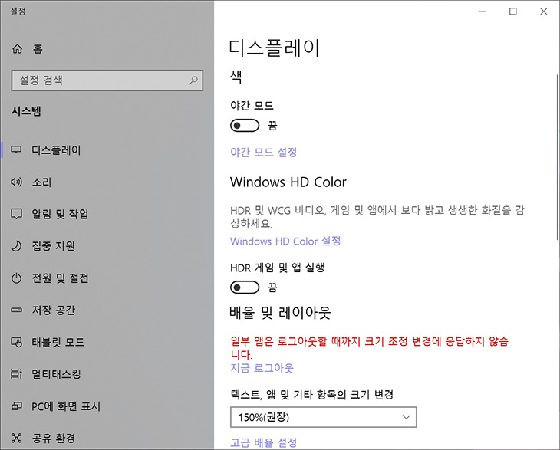The image size is (560, 450).
Task: Click the moon icon beside 집중 지원
Action: coord(16,246)
